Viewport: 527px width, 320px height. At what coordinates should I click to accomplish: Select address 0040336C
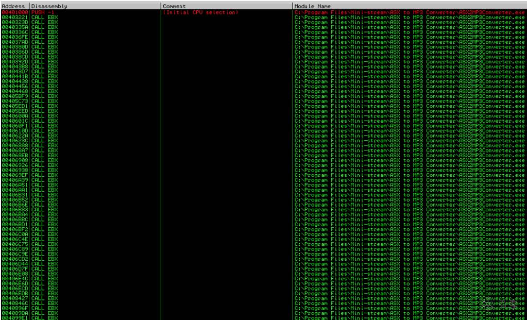15,32
